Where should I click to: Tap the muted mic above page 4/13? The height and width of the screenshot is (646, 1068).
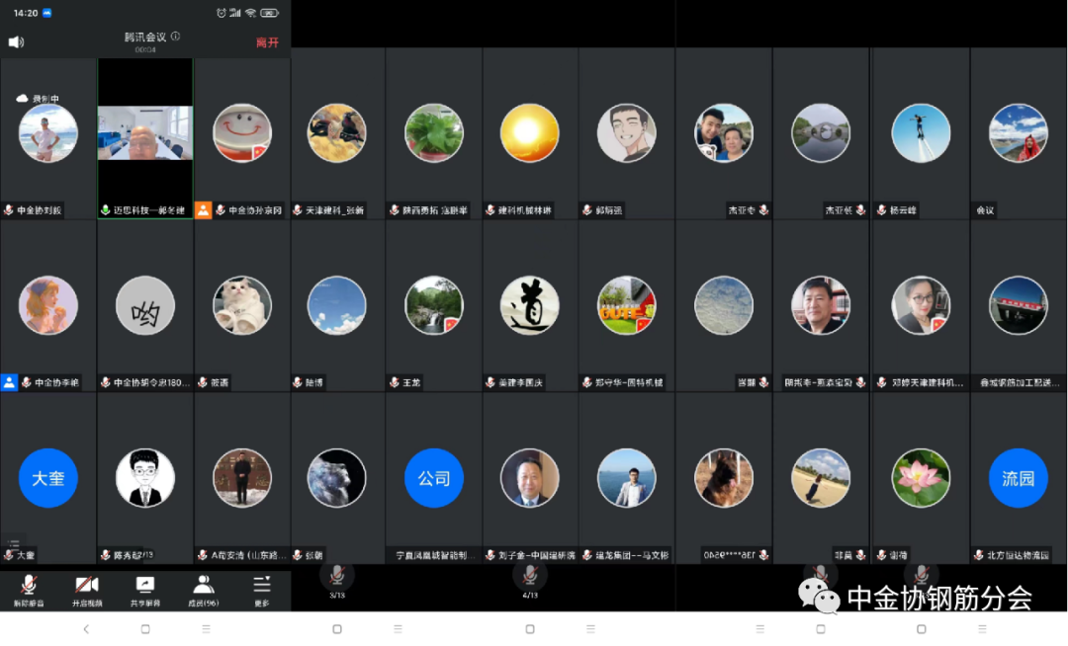click(529, 575)
